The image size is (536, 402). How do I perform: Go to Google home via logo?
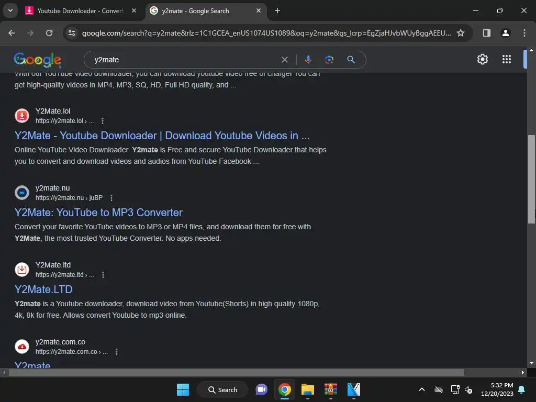tap(38, 60)
